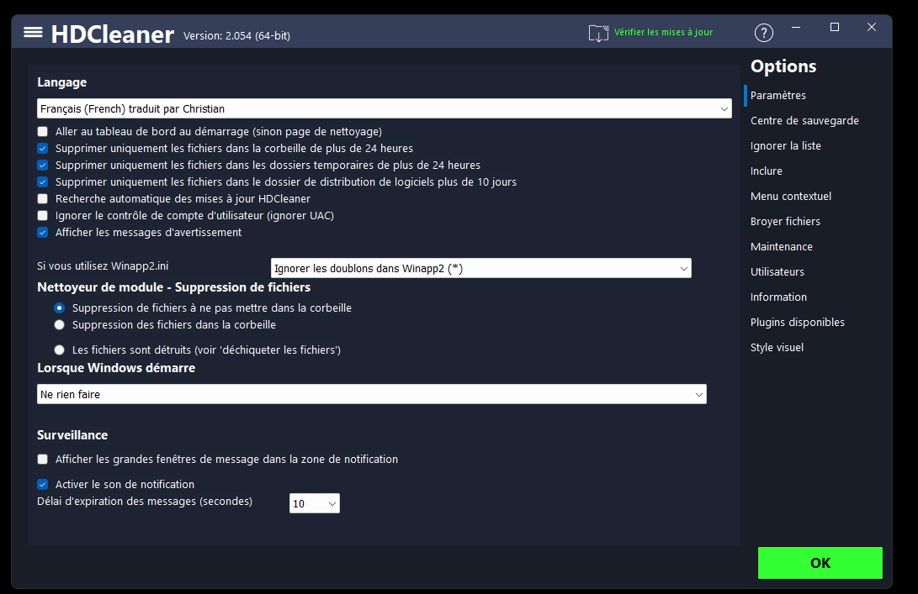Click the HDCleaner title logo text
Screen dimensions: 918x594
113,34
